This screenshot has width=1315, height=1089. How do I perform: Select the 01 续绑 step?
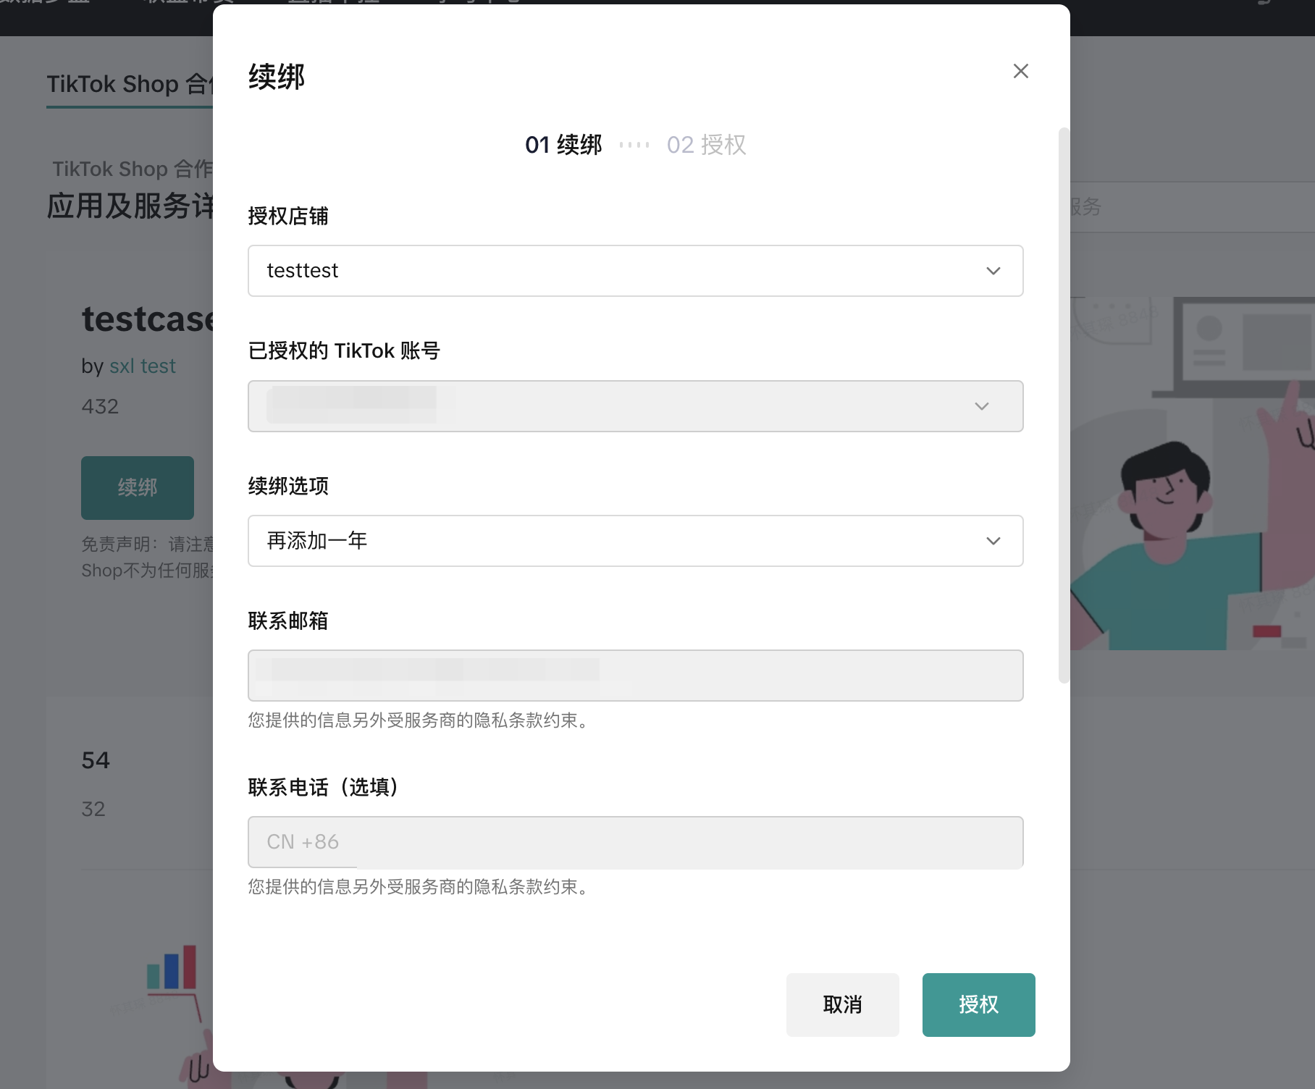coord(563,145)
